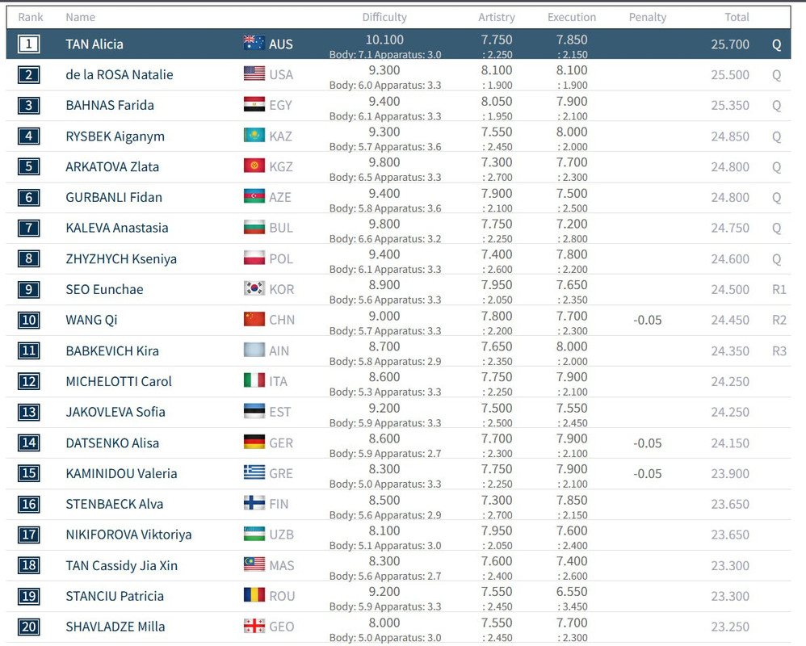This screenshot has width=806, height=646.
Task: Click the total score 25.500
Action: (730, 74)
